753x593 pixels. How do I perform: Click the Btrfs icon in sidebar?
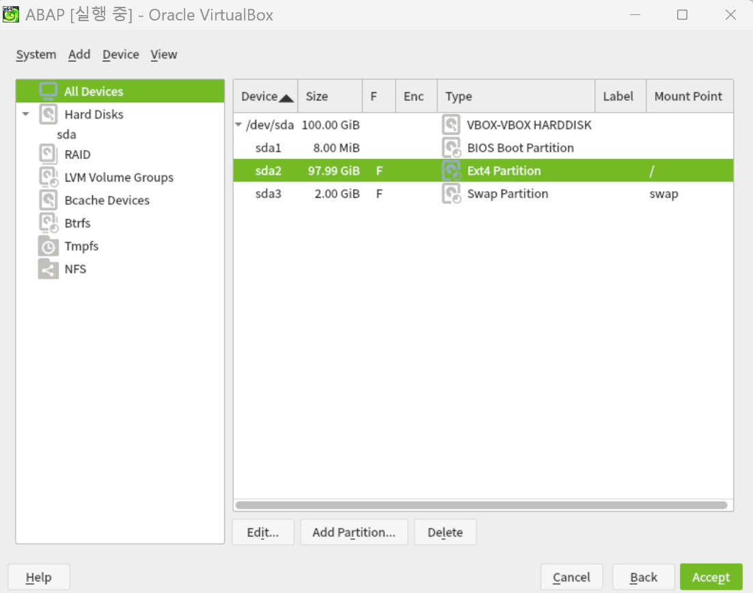pos(49,223)
